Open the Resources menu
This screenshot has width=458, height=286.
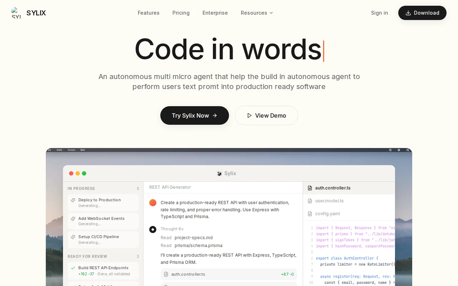[257, 13]
